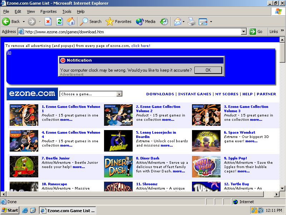The width and height of the screenshot is (286, 215).
Task: Open Forward button history dropdown arrow
Action: tap(40, 21)
